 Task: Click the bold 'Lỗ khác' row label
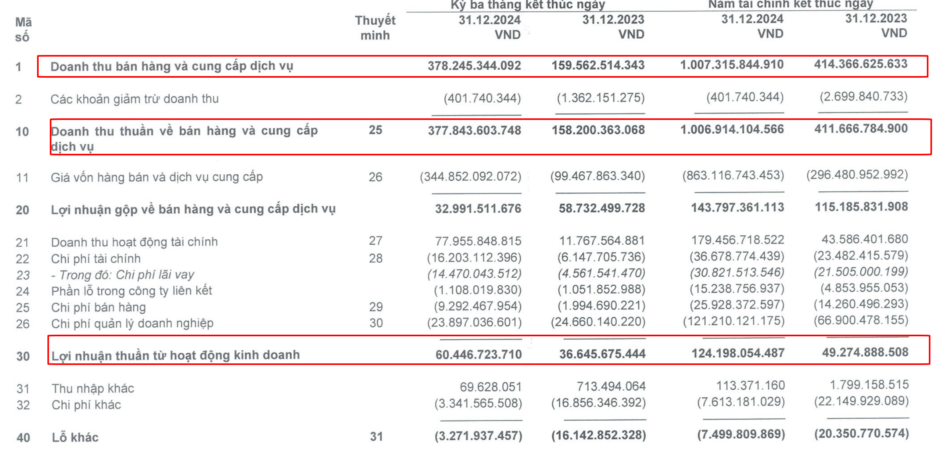coord(75,437)
